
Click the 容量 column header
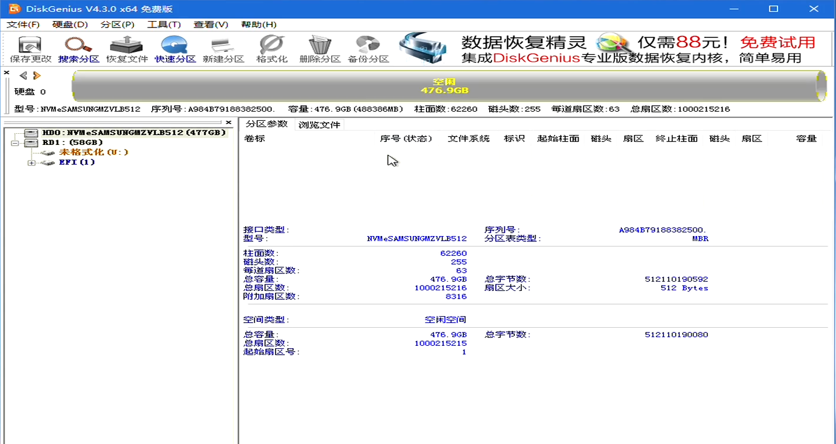tap(806, 138)
